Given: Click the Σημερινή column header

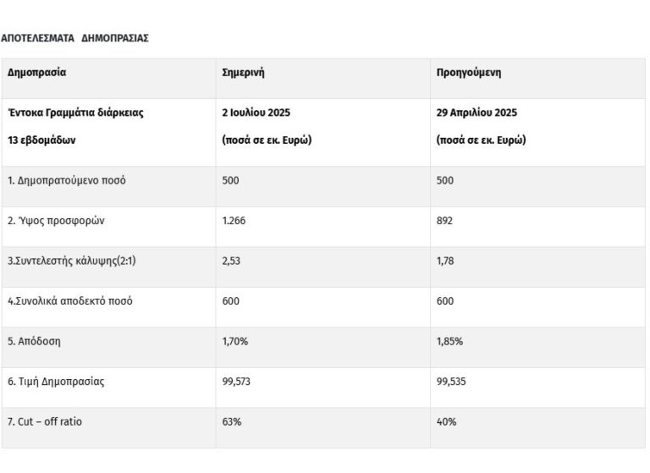Looking at the screenshot, I should pos(243,73).
